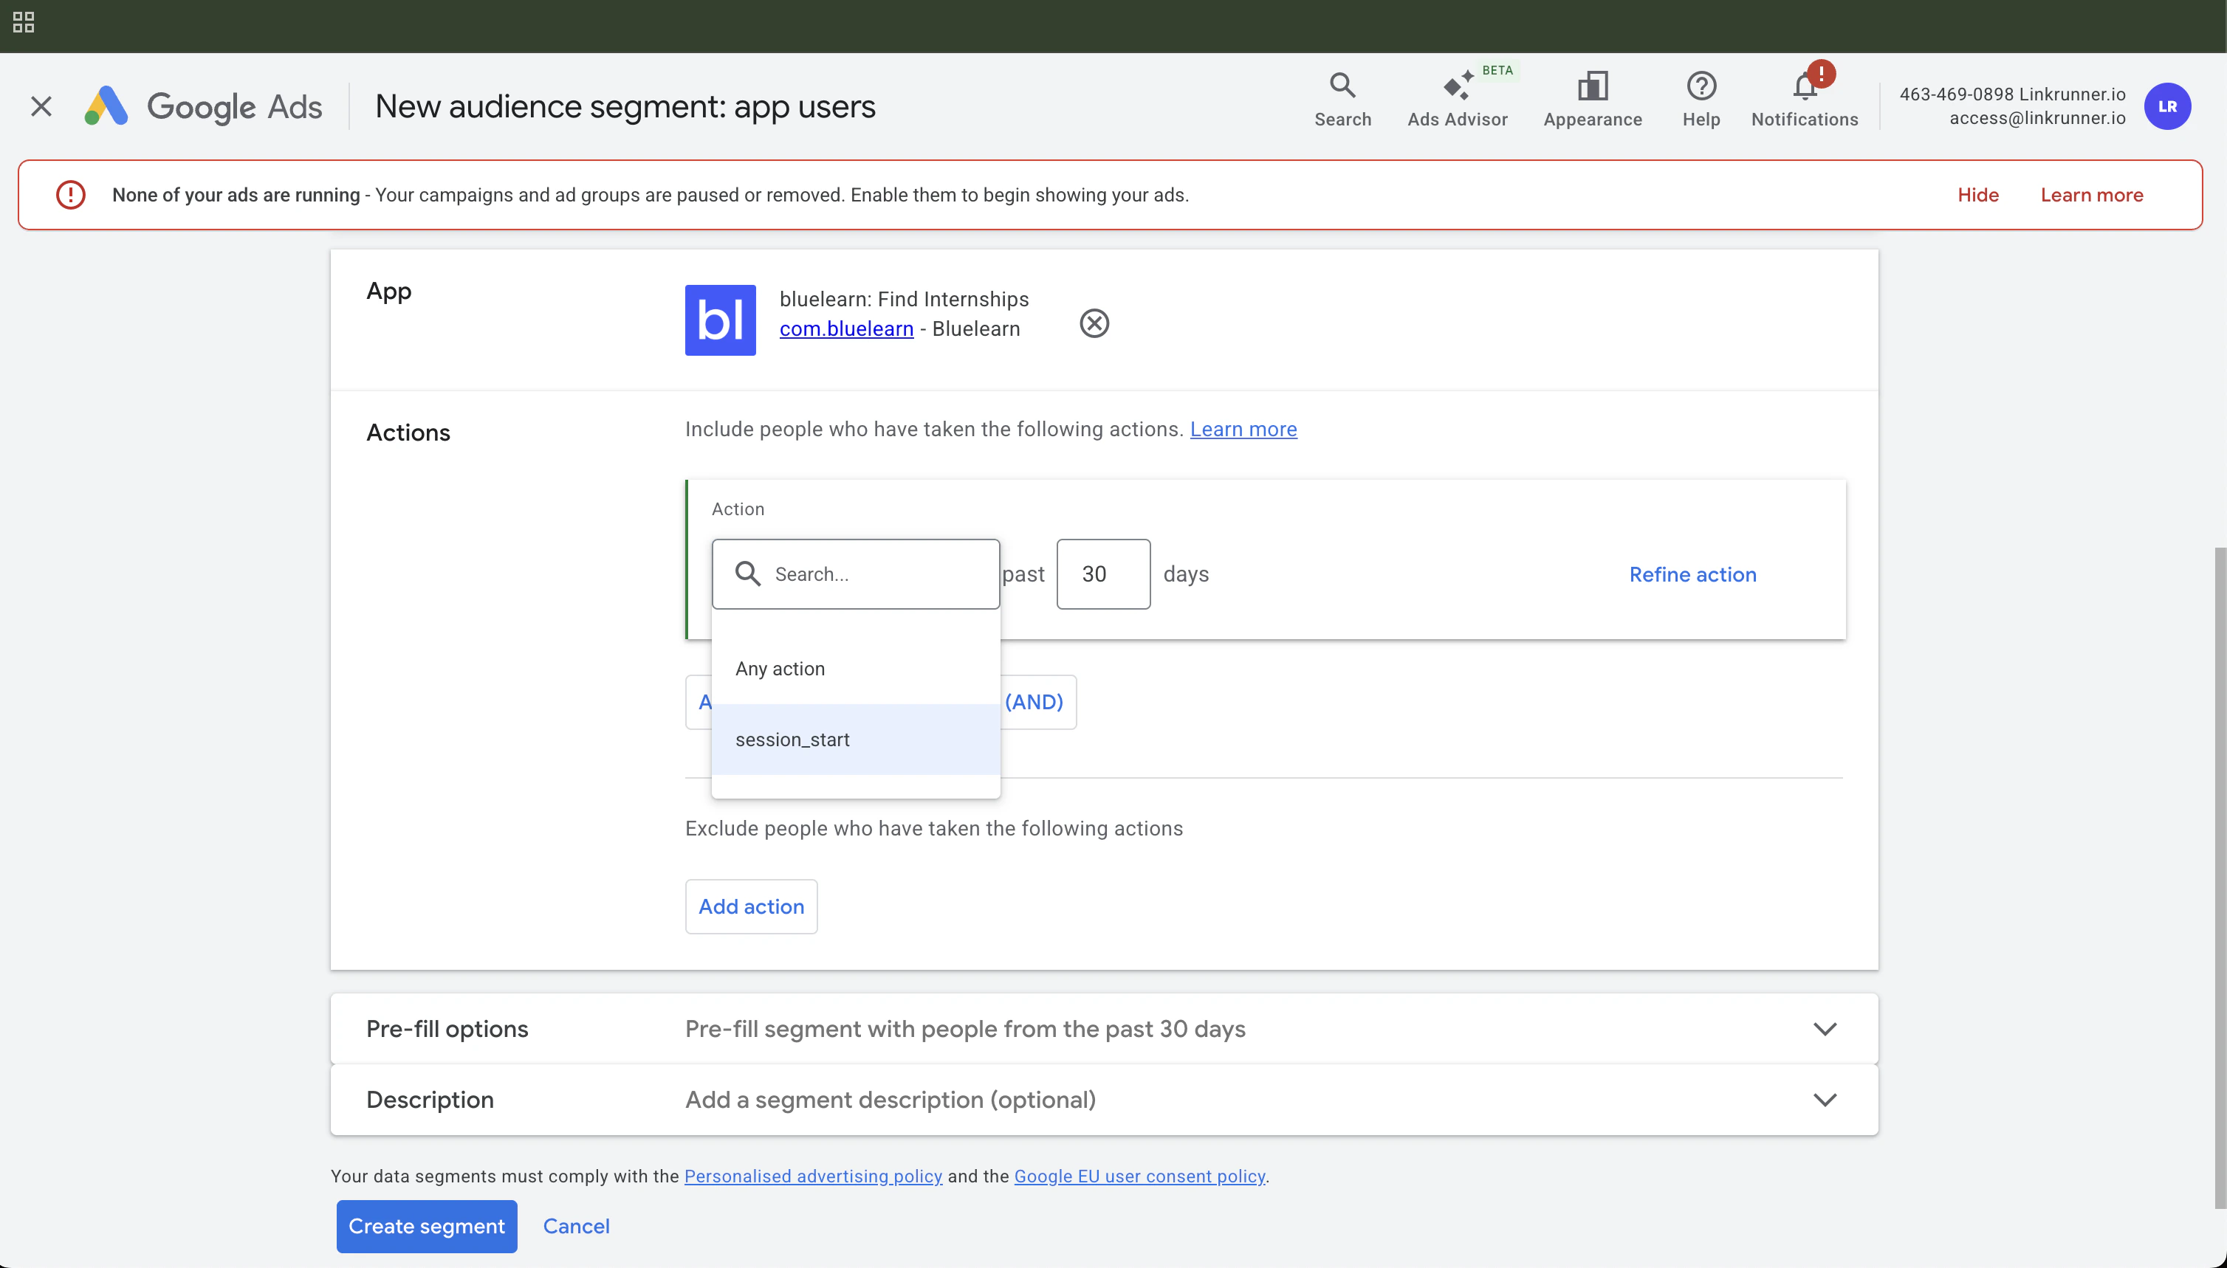
Task: Remove the bluelearn app with X icon
Action: click(x=1094, y=323)
